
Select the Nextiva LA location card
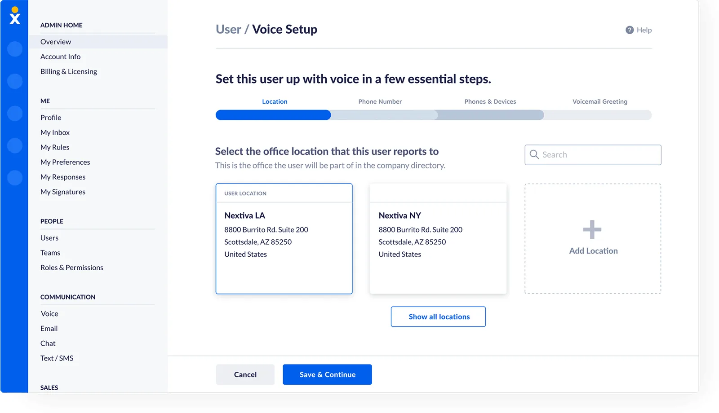coord(284,239)
